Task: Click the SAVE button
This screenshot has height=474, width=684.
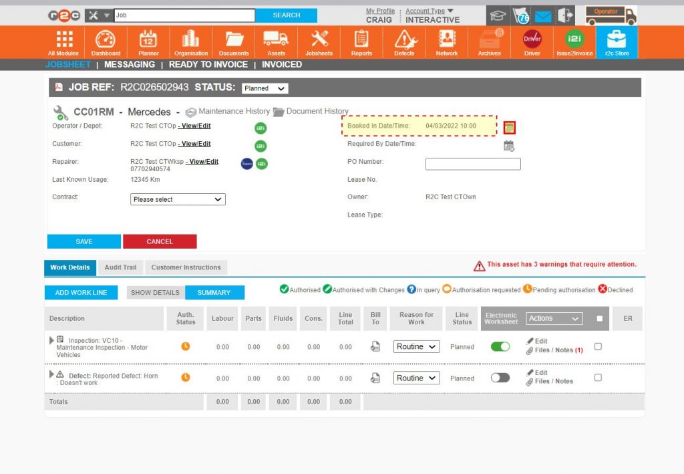Action: click(83, 241)
